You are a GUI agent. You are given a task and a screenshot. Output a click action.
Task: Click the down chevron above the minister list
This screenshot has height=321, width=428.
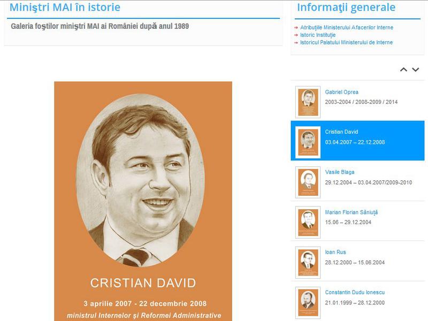click(416, 70)
